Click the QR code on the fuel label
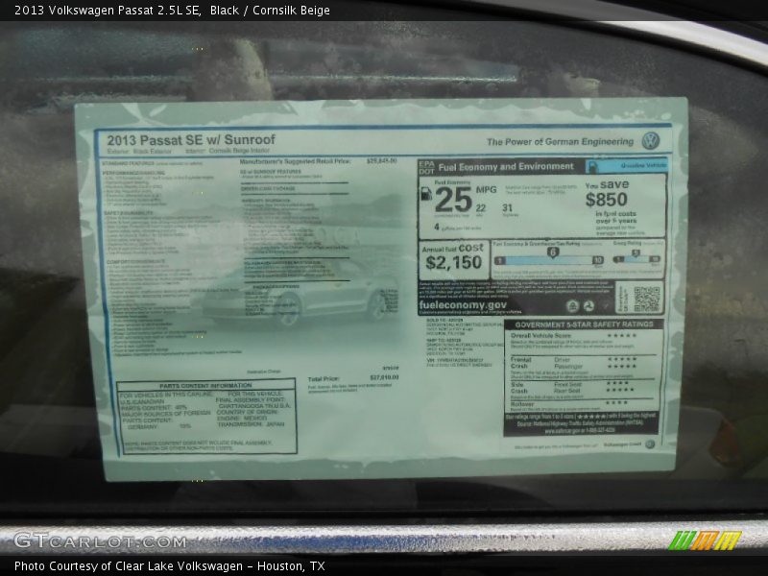This screenshot has height=576, width=768. point(646,299)
